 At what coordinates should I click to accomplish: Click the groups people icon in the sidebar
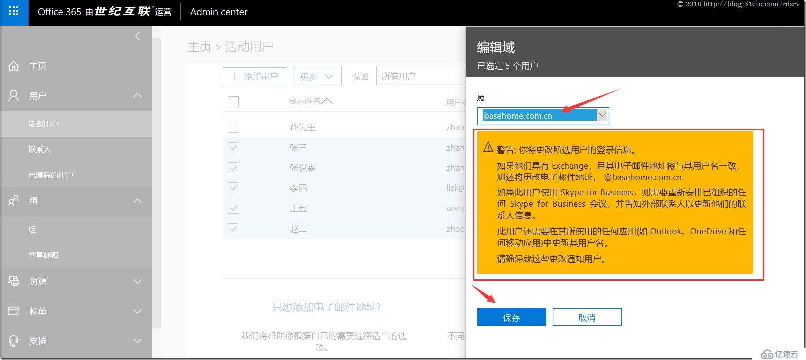[x=14, y=201]
